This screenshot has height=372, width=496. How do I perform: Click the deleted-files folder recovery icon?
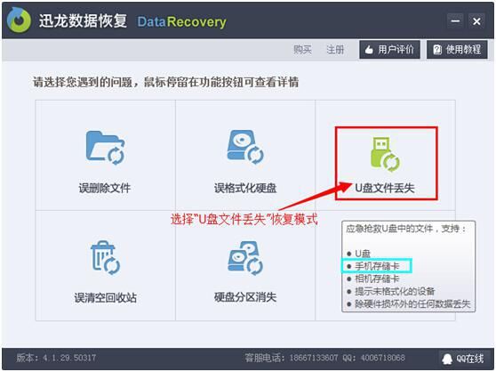click(x=106, y=148)
